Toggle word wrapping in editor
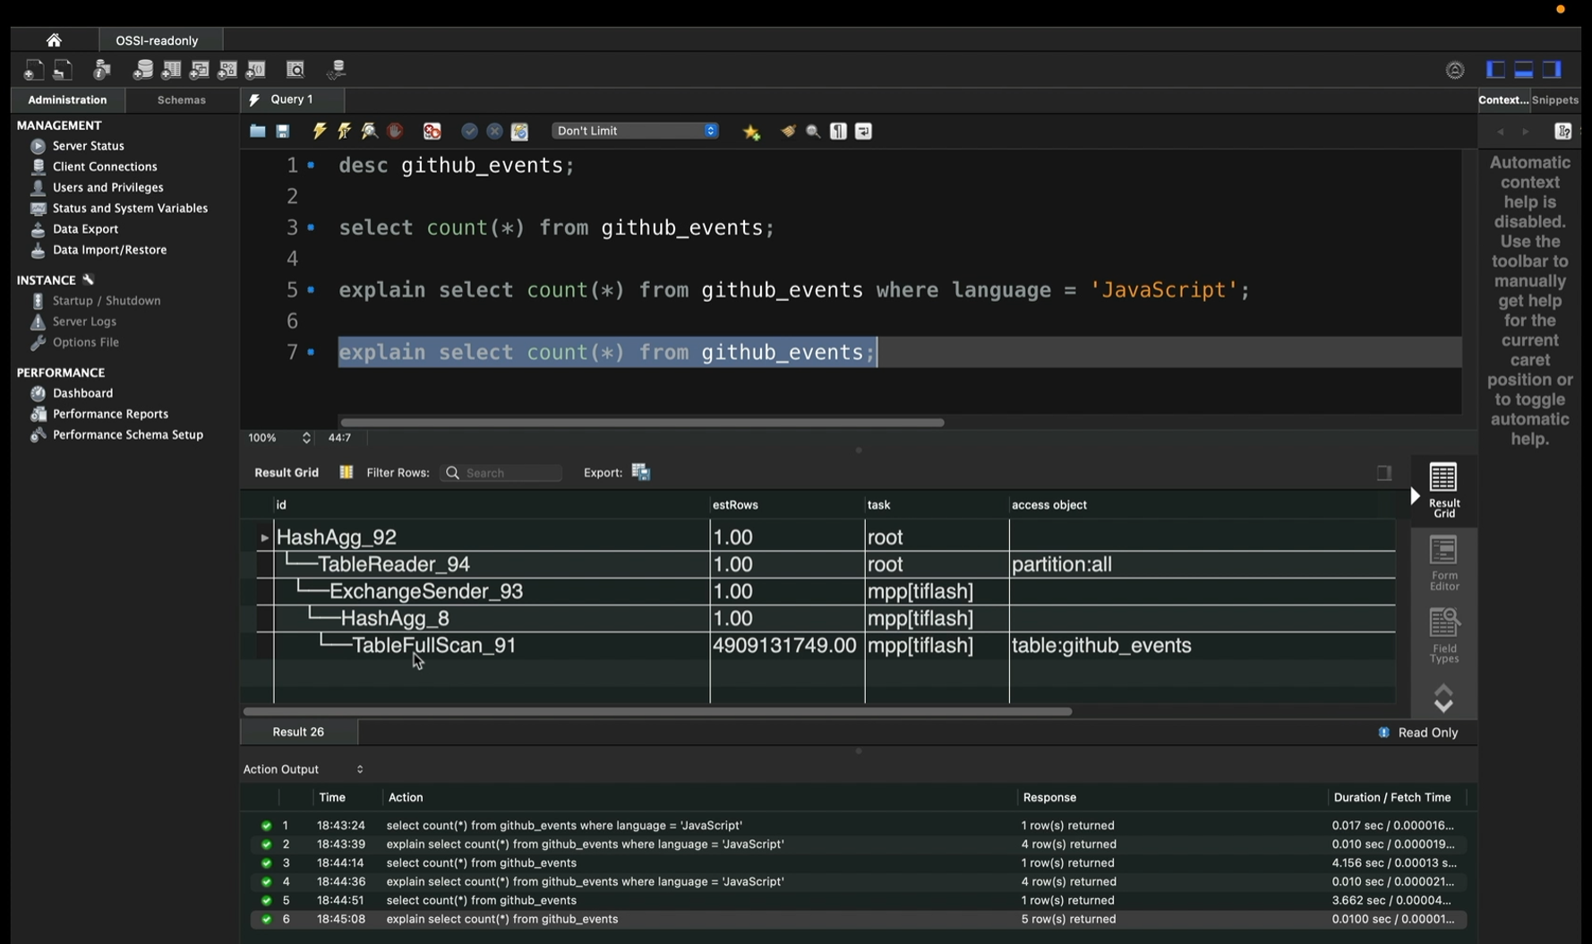 click(863, 132)
